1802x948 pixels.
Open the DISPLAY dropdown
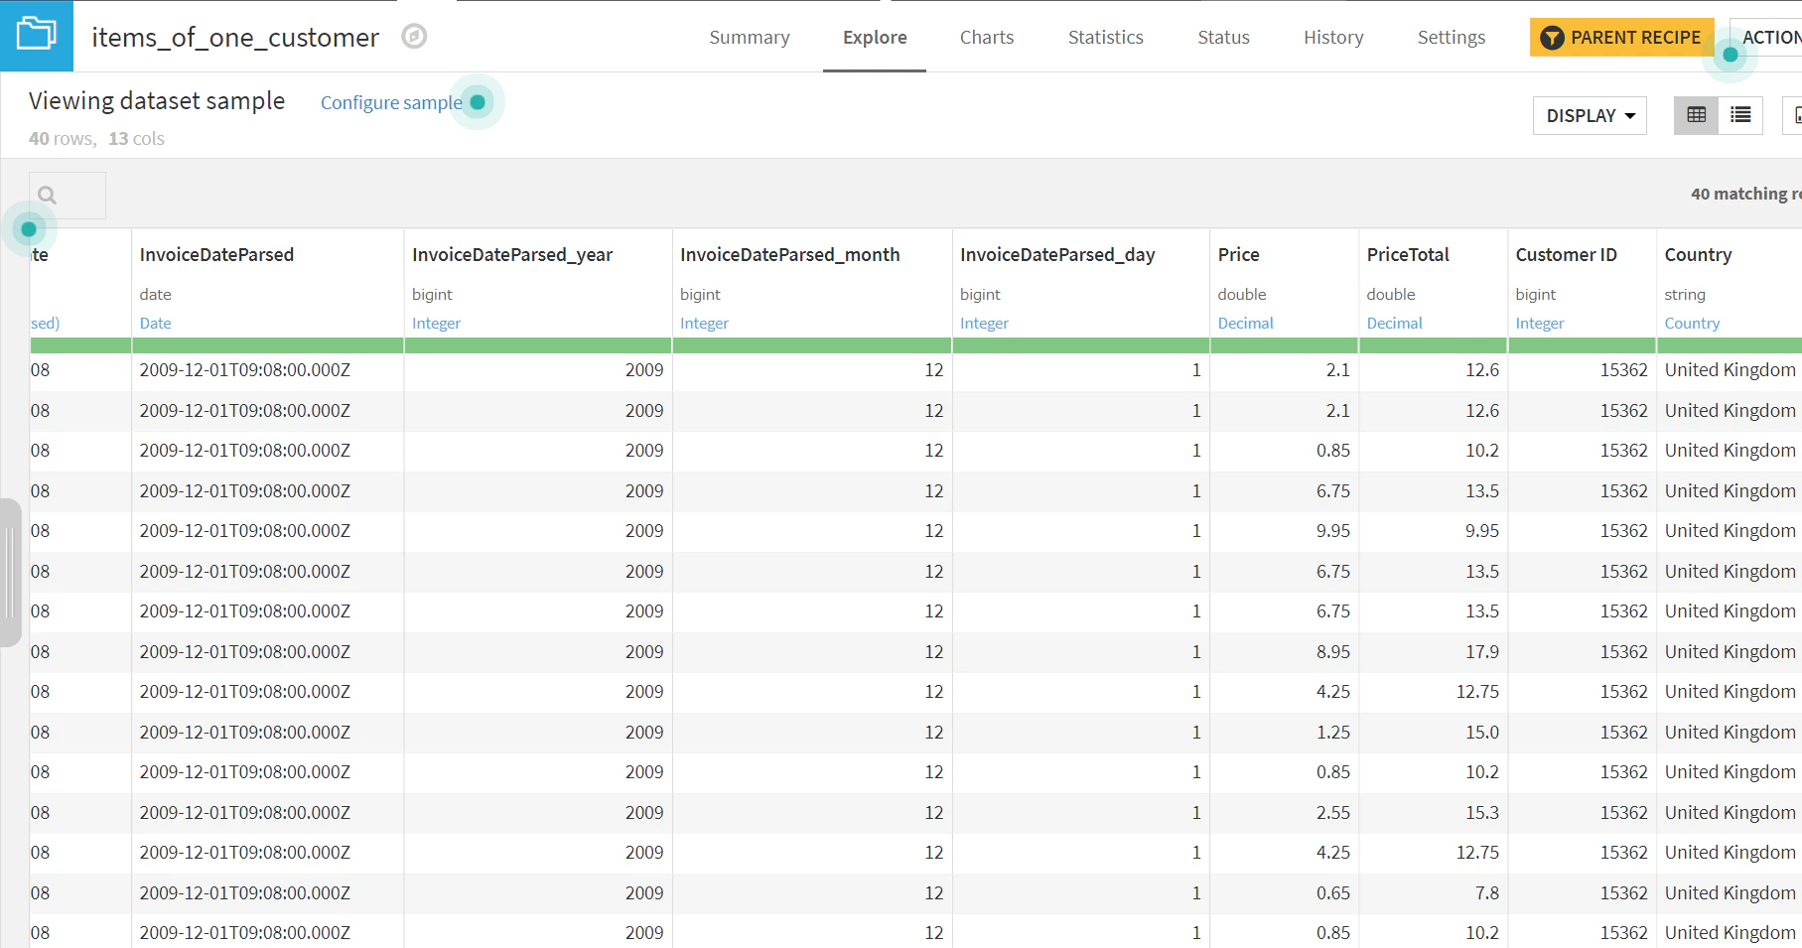coord(1590,115)
